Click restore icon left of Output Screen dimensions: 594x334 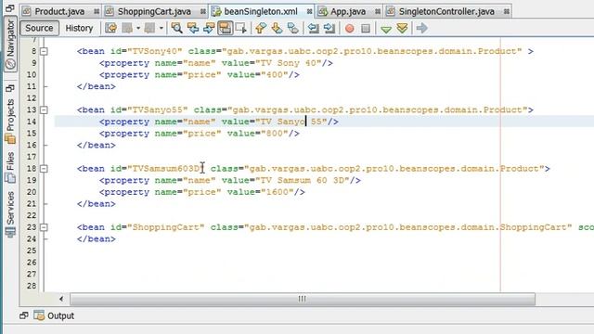pos(24,315)
